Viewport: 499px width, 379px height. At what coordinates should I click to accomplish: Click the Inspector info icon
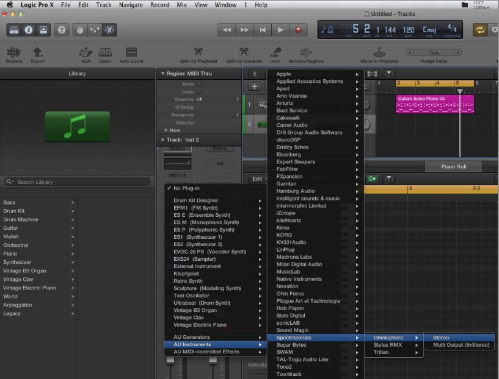pyautogui.click(x=29, y=29)
